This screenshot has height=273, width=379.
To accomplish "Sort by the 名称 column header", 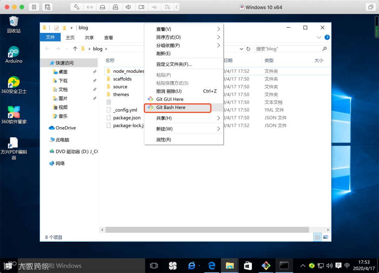I will tap(110, 60).
